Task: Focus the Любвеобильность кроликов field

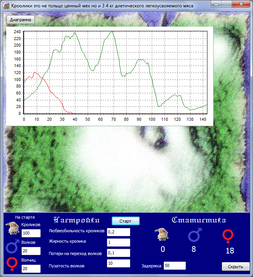Action: click(x=119, y=232)
